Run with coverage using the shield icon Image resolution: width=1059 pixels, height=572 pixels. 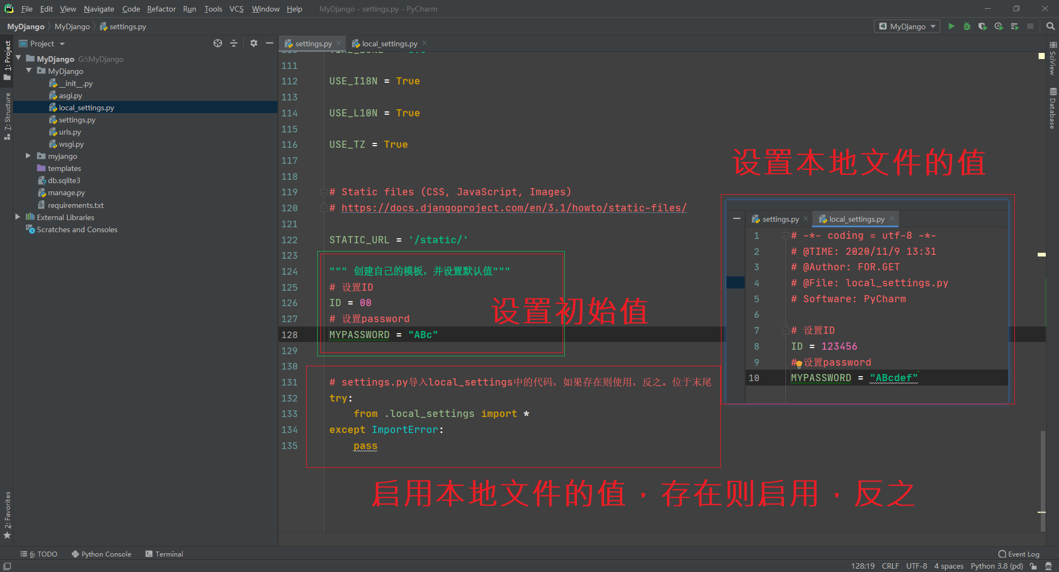tap(982, 26)
